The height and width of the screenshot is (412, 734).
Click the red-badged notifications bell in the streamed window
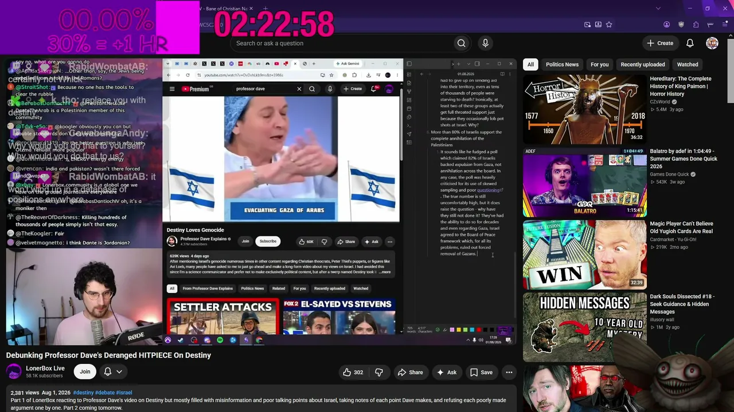374,89
